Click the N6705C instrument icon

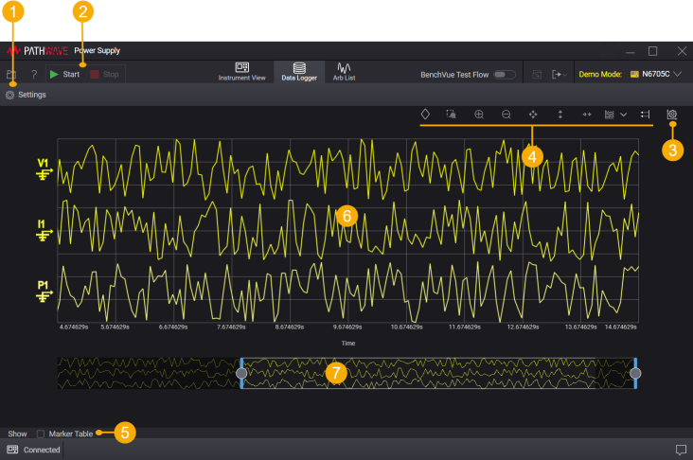tap(634, 74)
